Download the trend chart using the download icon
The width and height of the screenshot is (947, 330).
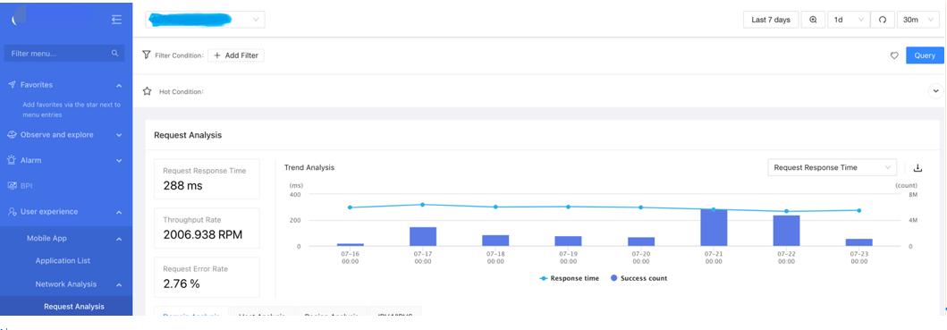918,167
